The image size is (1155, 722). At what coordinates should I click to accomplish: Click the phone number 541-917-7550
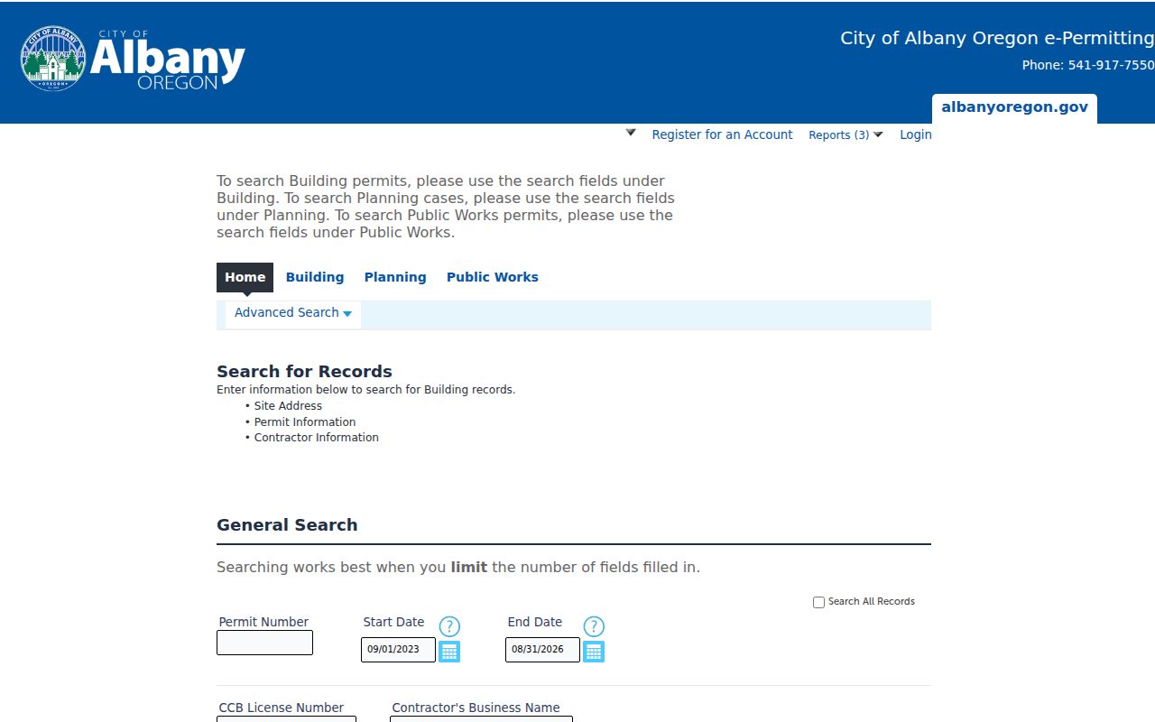point(1111,65)
